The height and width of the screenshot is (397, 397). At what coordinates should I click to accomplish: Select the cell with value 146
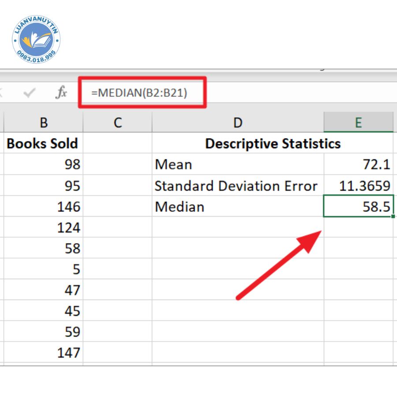tap(44, 207)
